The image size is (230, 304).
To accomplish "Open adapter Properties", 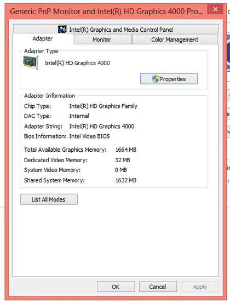I will (169, 79).
